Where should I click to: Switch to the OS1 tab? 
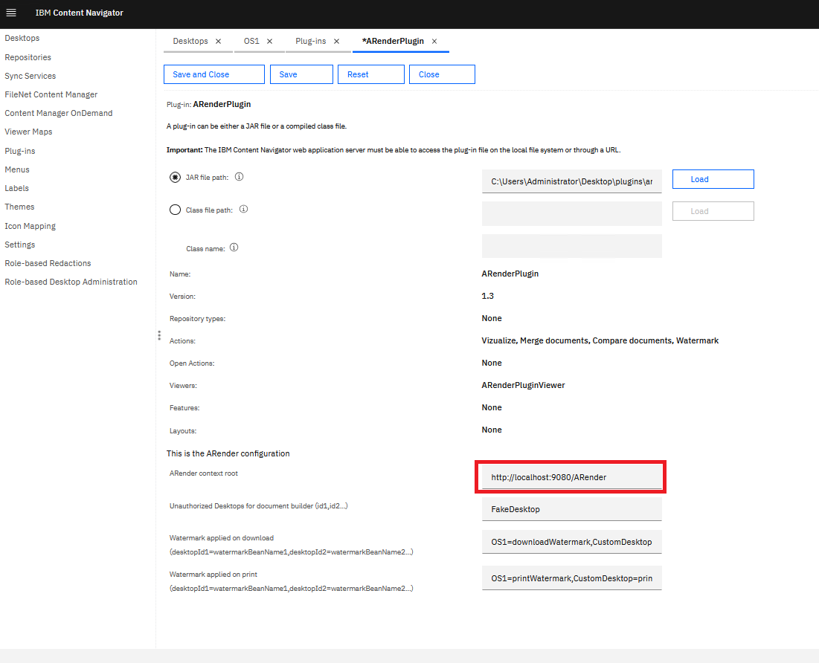251,42
